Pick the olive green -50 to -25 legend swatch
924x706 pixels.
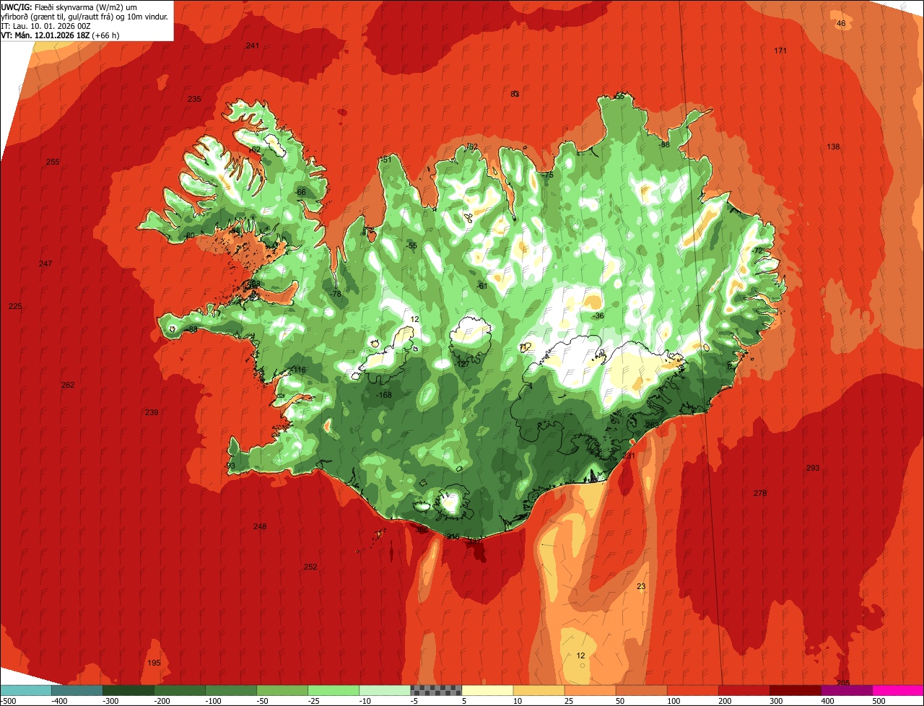282,690
